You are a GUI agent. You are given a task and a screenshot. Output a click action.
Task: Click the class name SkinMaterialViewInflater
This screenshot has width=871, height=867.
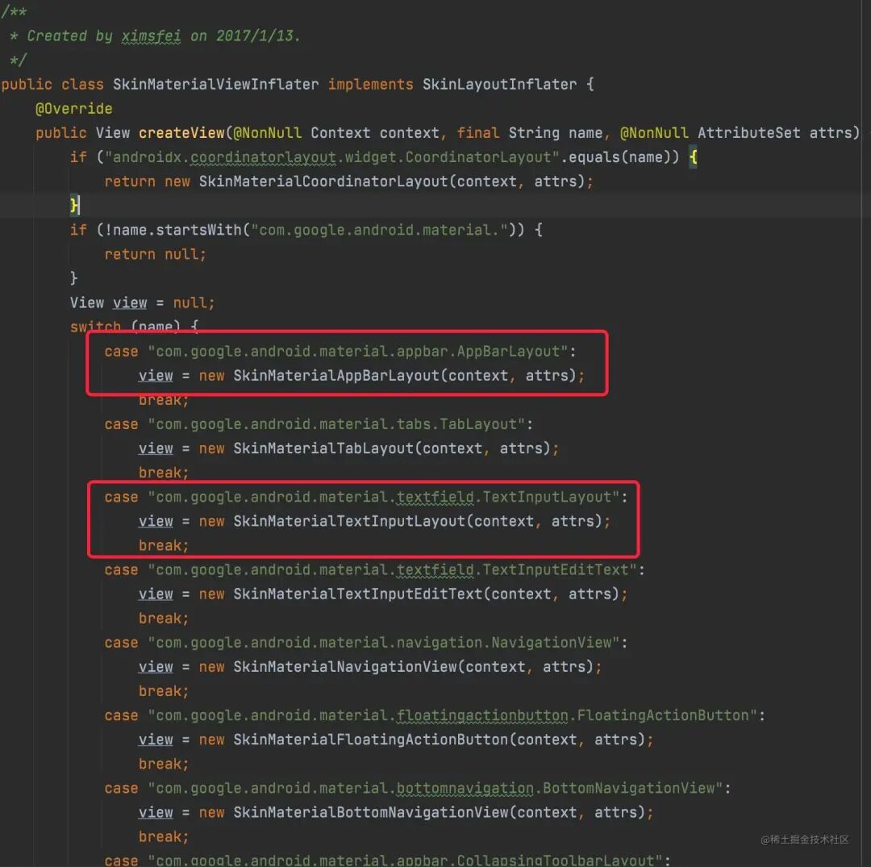click(x=215, y=85)
